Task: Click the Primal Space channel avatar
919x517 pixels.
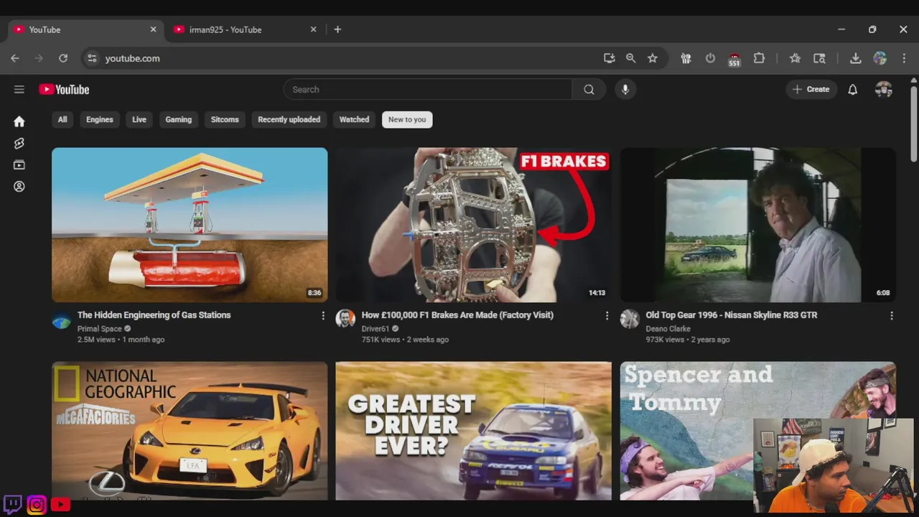Action: point(62,320)
